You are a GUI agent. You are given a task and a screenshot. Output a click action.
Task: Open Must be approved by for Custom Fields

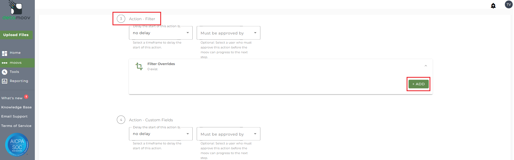coord(229,134)
